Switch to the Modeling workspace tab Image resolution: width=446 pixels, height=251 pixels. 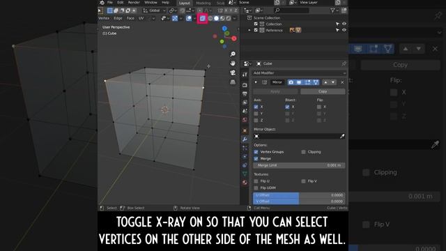pos(203,3)
